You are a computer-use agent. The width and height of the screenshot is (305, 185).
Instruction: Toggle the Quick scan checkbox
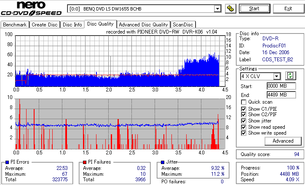click(243, 102)
